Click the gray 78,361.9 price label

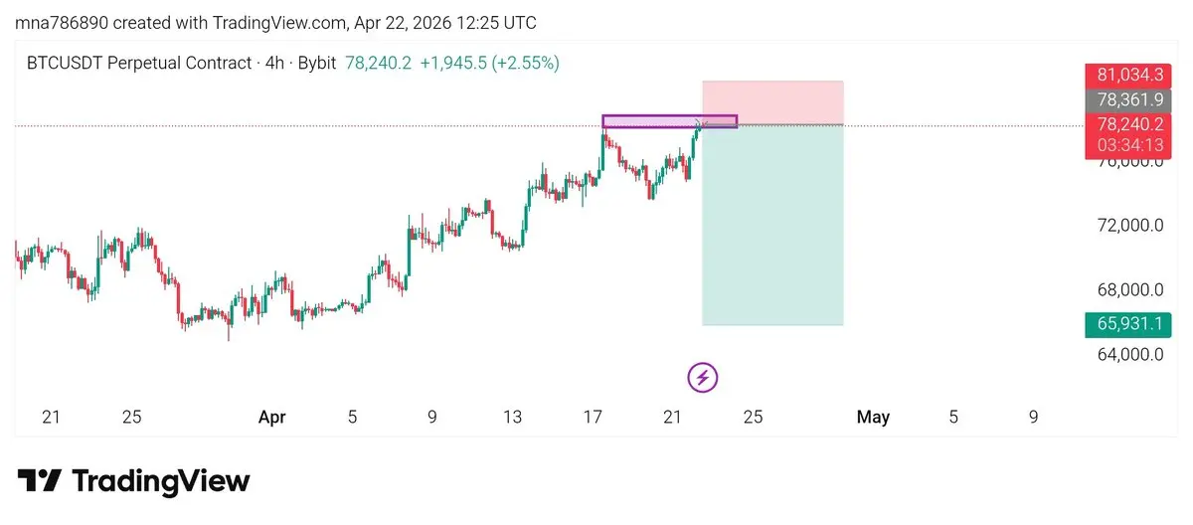pyautogui.click(x=1129, y=99)
